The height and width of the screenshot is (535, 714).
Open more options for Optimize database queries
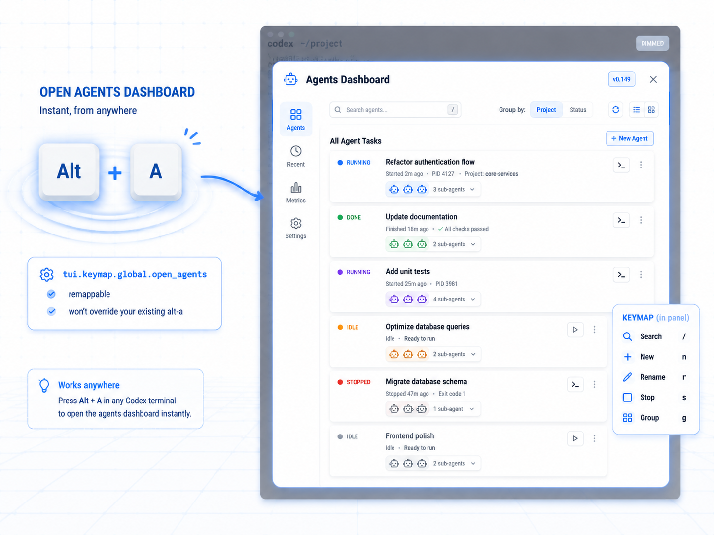point(595,330)
